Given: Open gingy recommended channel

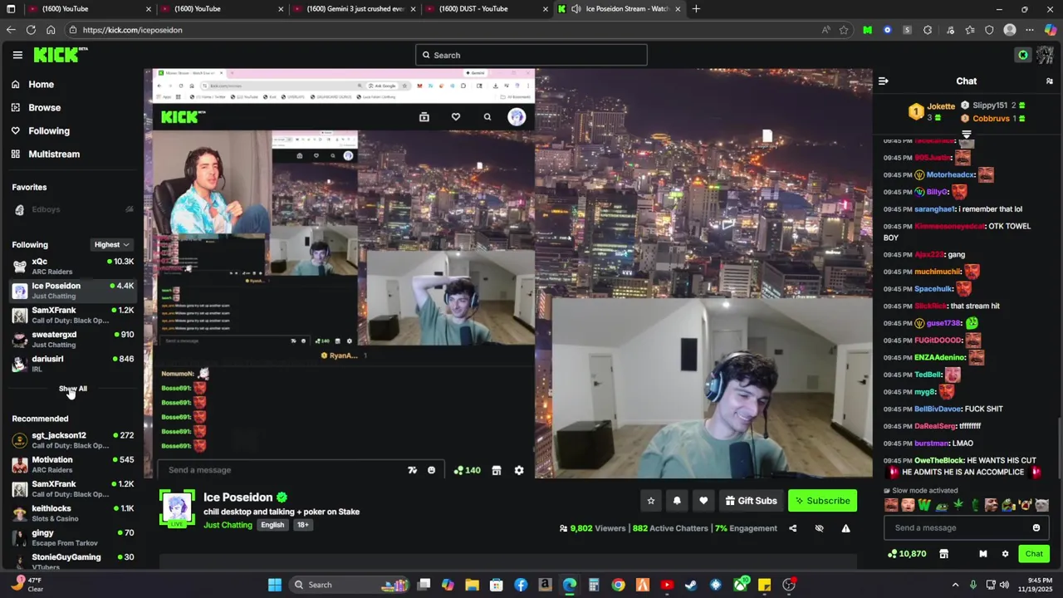Looking at the screenshot, I should (73, 537).
